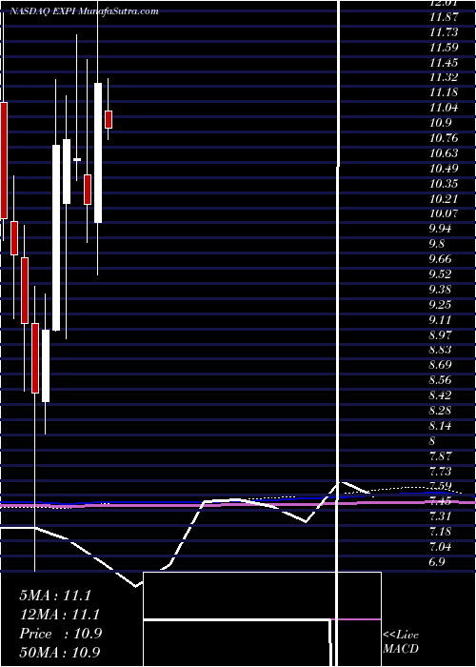Select the 7.18 price axis label
Image resolution: width=476 pixels, height=667 pixels.
point(440,532)
